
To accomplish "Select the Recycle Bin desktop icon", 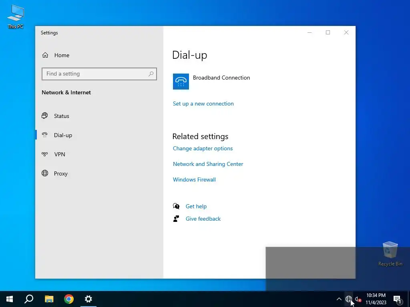I will coord(390,254).
